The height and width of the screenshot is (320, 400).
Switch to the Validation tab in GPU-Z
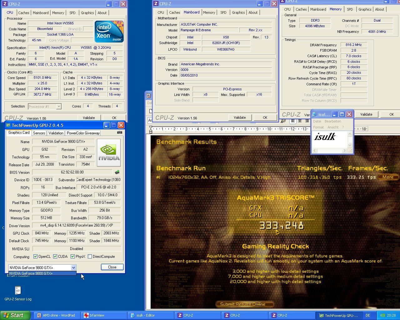(x=56, y=133)
